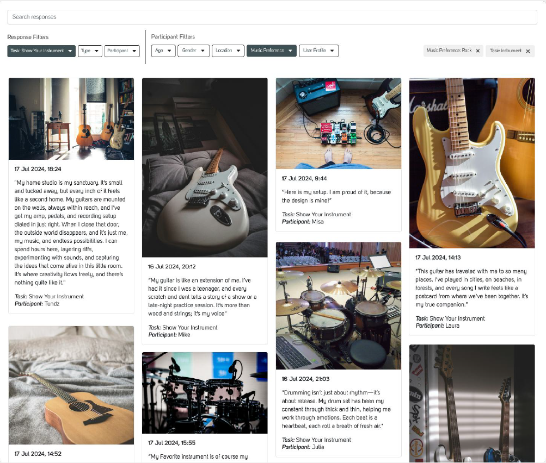Open the guitars by window photo

coord(472,404)
